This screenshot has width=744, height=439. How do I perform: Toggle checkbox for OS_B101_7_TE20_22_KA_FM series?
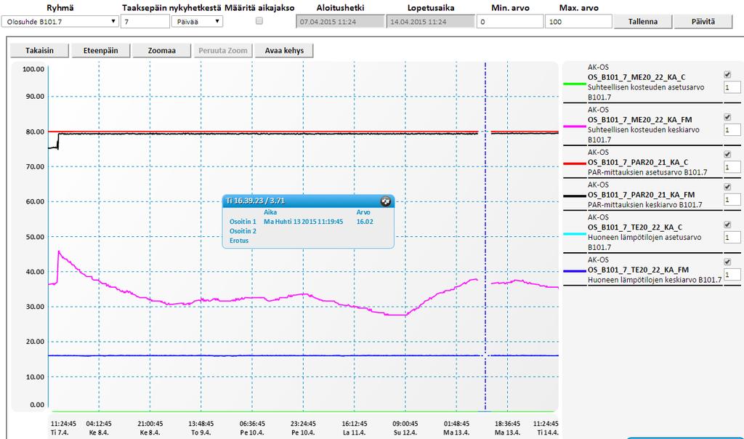[727, 262]
